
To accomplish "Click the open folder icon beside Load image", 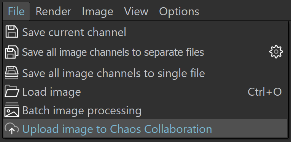I will [12, 91].
